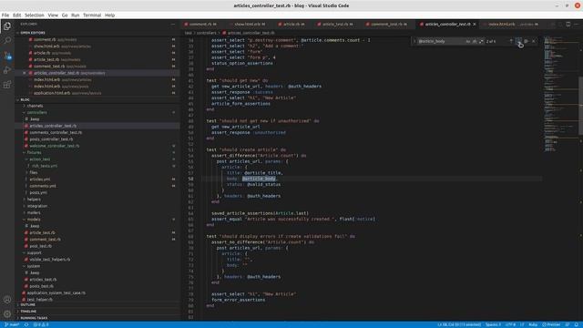
Task: Switch to the article_test.rb tab
Action: coord(337,25)
